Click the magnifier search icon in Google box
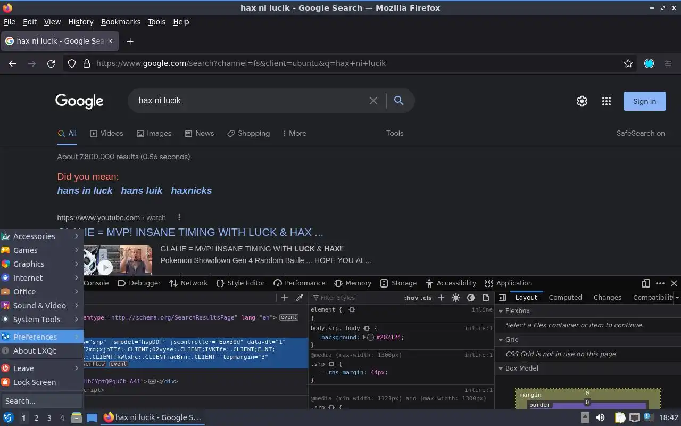Image resolution: width=681 pixels, height=426 pixels. coord(398,101)
